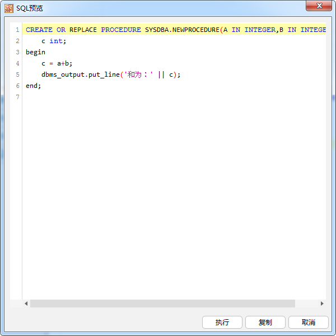Click the 'c int;' declaration on line 2

click(x=54, y=41)
